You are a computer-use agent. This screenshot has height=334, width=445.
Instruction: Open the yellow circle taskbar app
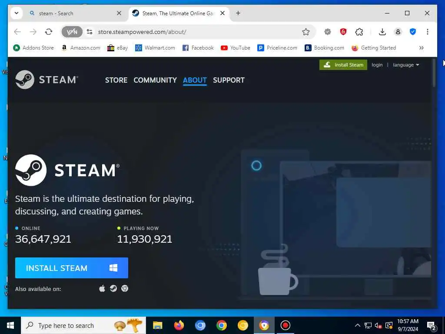242,325
